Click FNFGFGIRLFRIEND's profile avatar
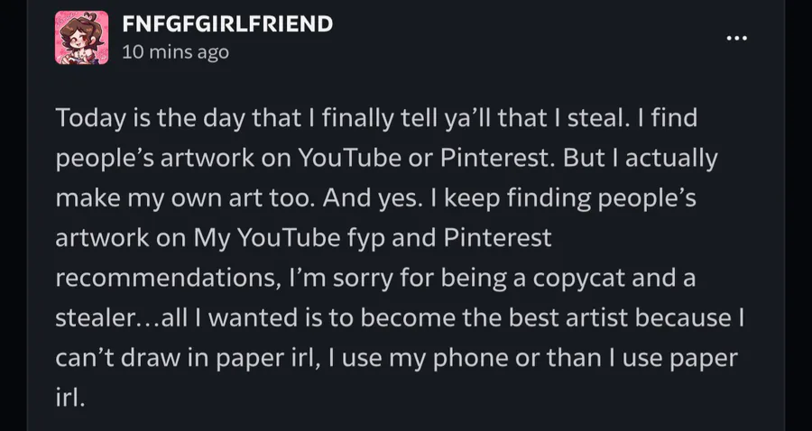Screen dimensions: 812x431 pos(82,38)
